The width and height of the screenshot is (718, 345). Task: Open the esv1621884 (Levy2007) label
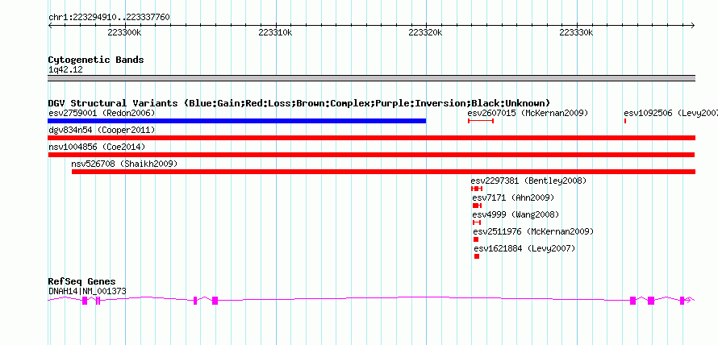pyautogui.click(x=524, y=248)
